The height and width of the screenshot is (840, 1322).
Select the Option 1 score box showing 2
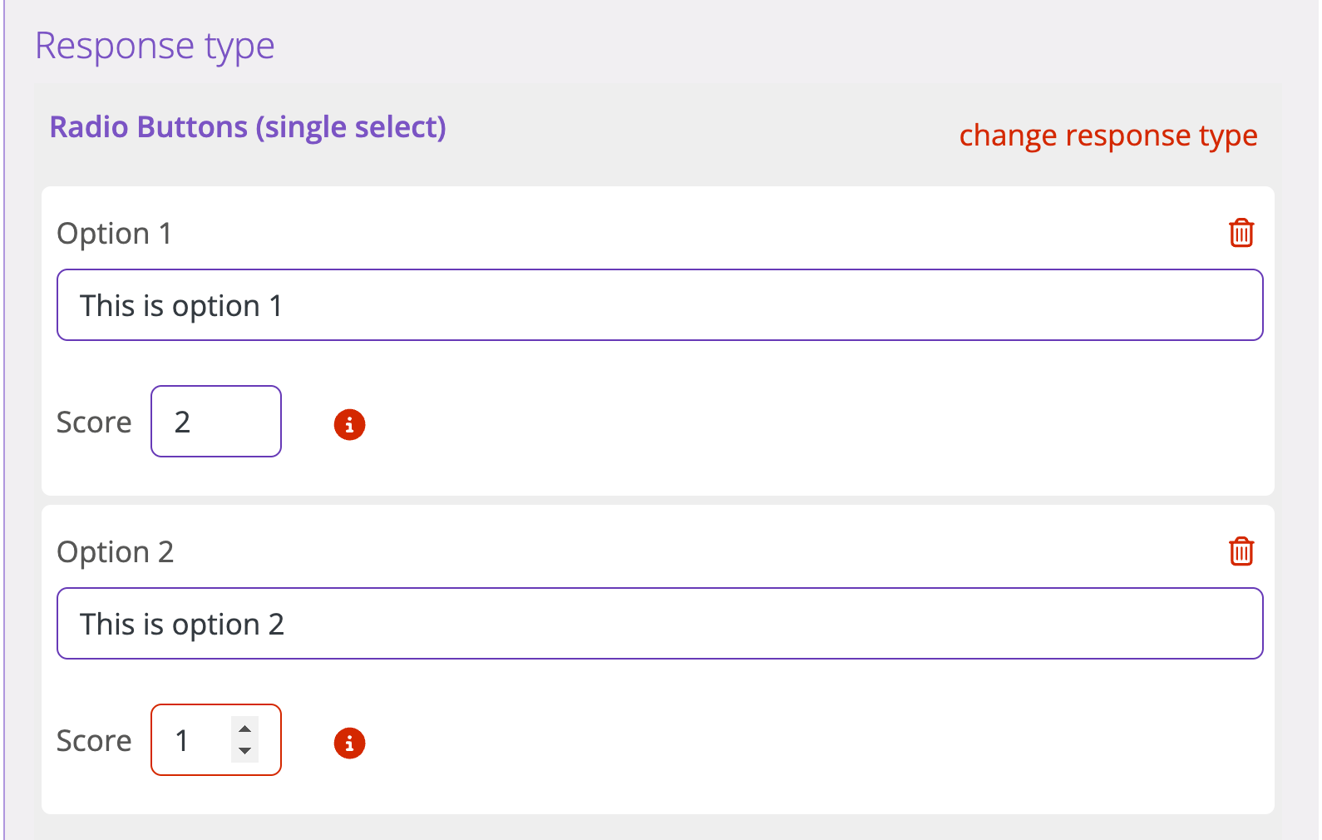216,421
